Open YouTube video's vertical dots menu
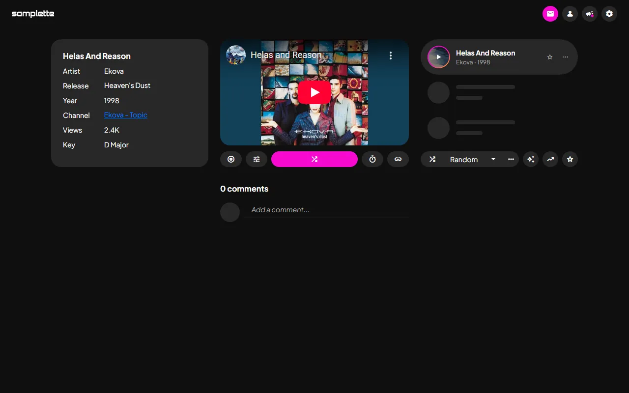Image resolution: width=629 pixels, height=393 pixels. 391,56
